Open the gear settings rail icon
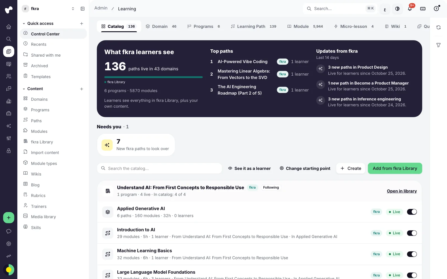This screenshot has height=279, width=447. pos(9,244)
